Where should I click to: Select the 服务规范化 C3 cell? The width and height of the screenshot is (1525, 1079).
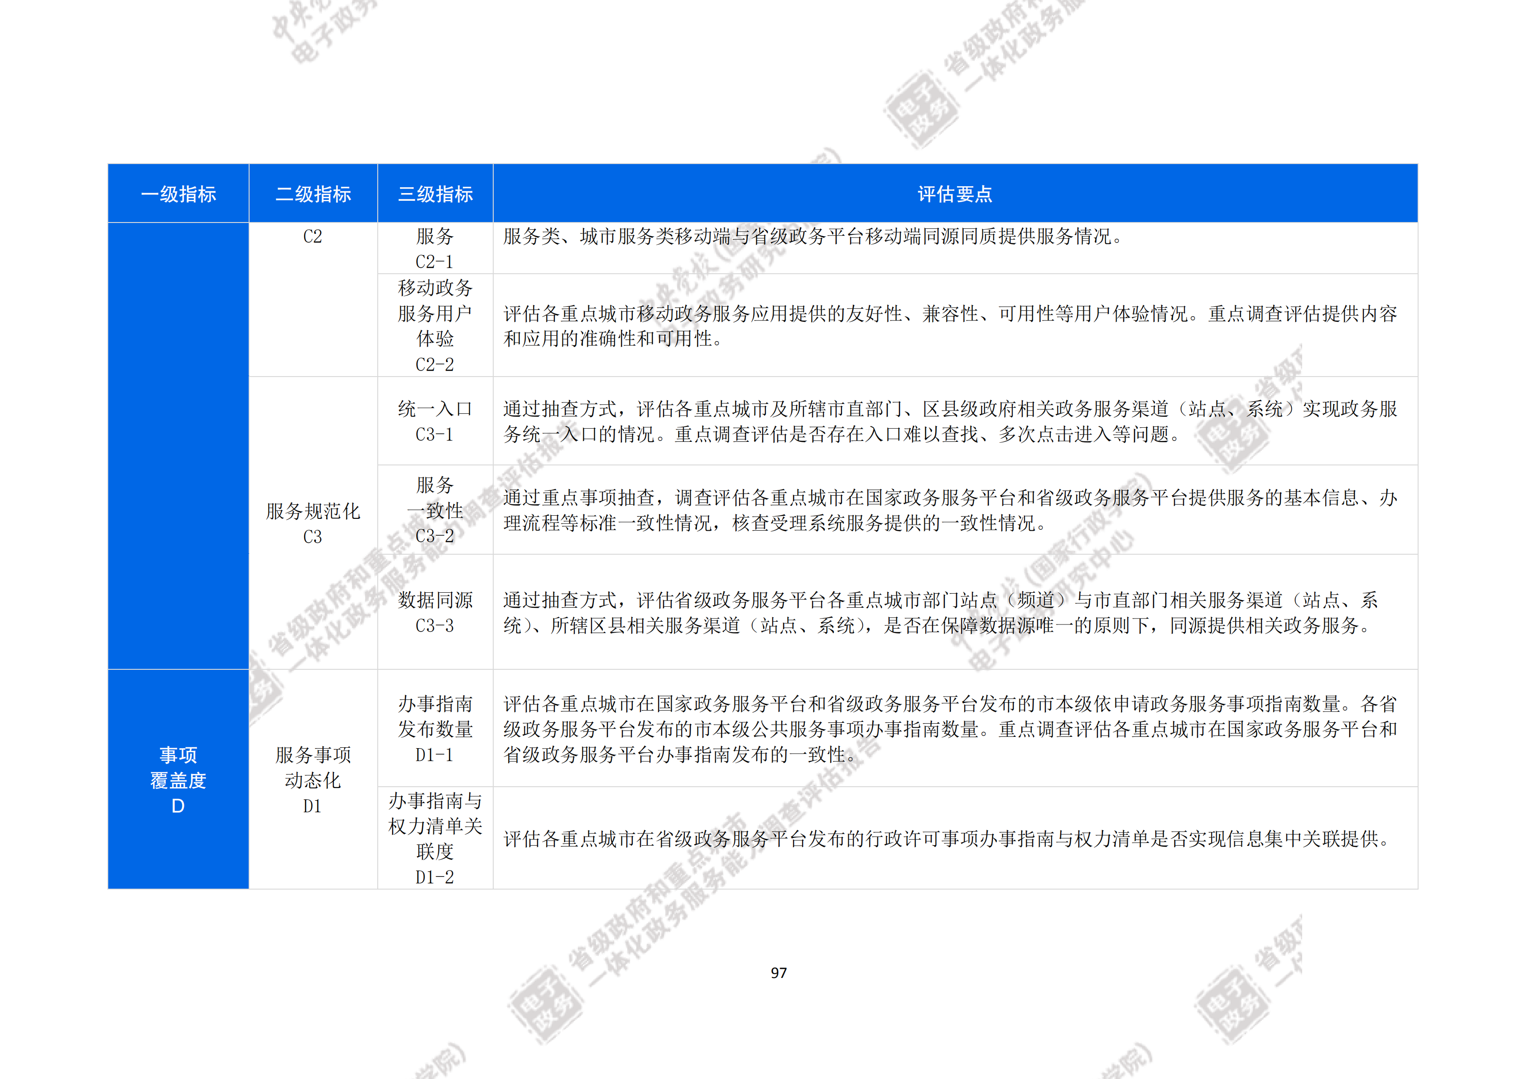pos(313,523)
